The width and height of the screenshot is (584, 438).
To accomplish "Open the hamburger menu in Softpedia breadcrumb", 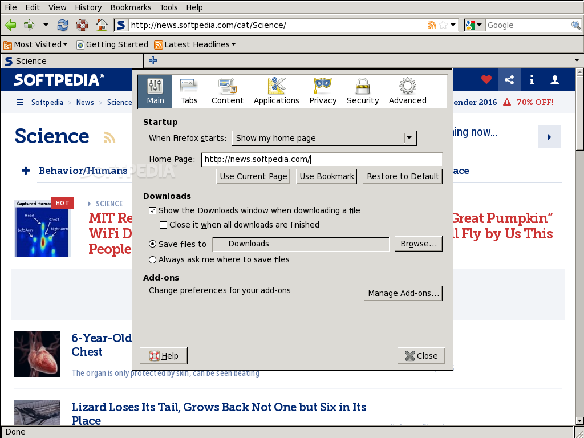I will point(20,102).
